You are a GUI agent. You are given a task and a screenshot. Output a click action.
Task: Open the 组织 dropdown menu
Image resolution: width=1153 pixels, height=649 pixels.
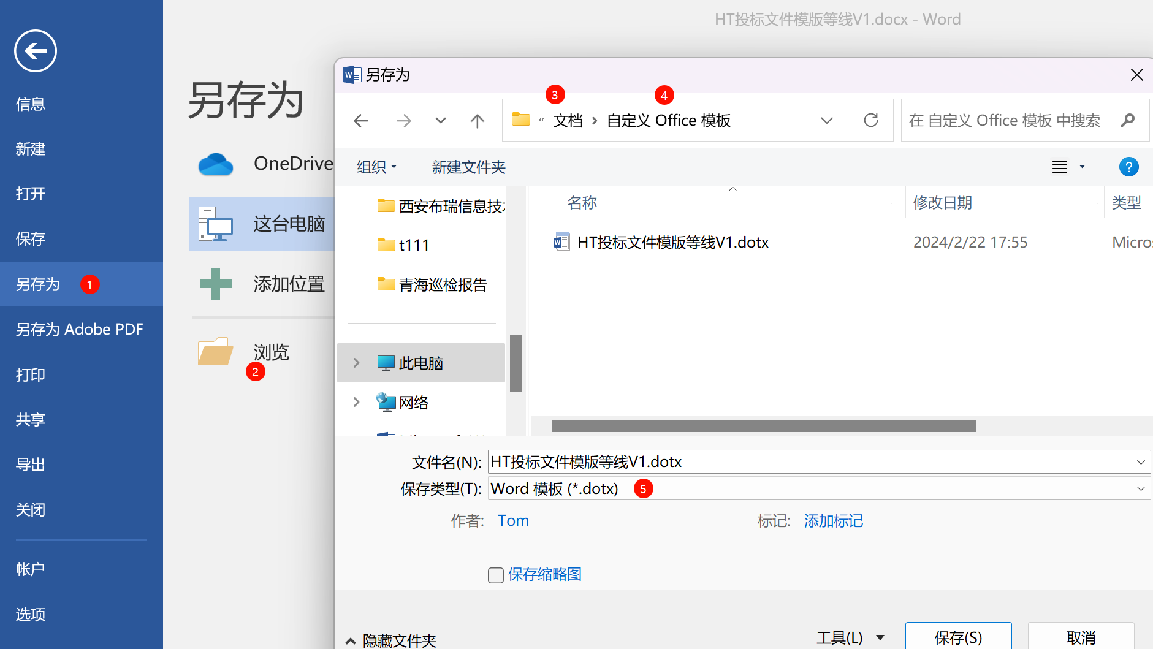point(376,167)
